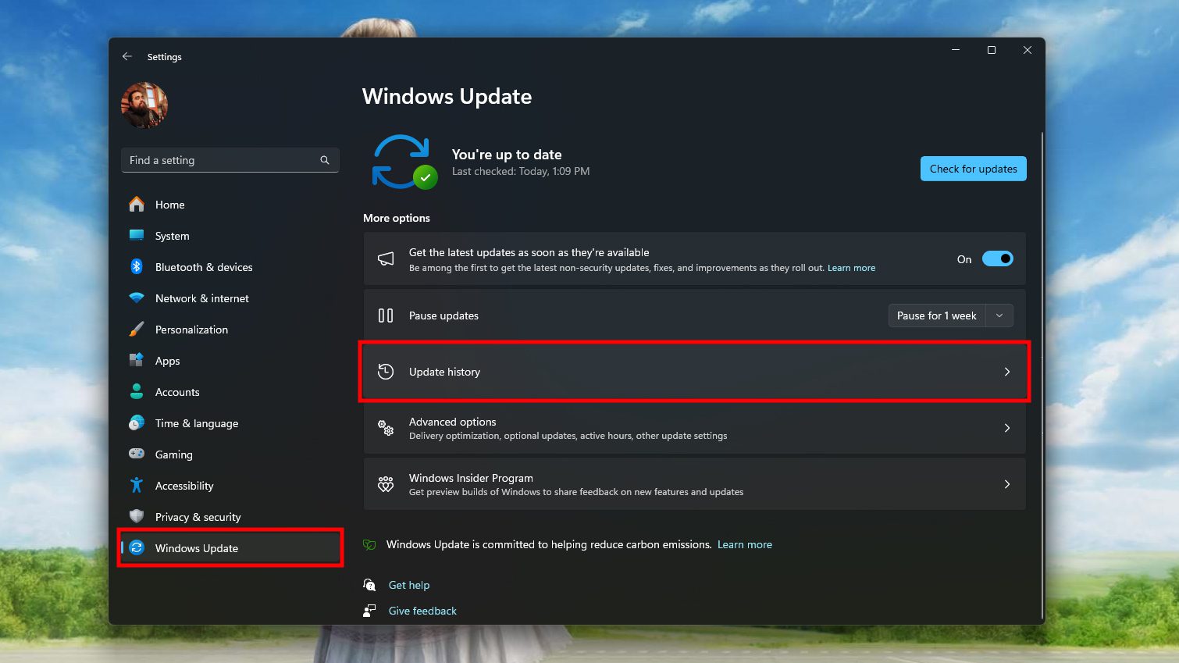Expand Windows Insider Program chevron

(x=1007, y=484)
